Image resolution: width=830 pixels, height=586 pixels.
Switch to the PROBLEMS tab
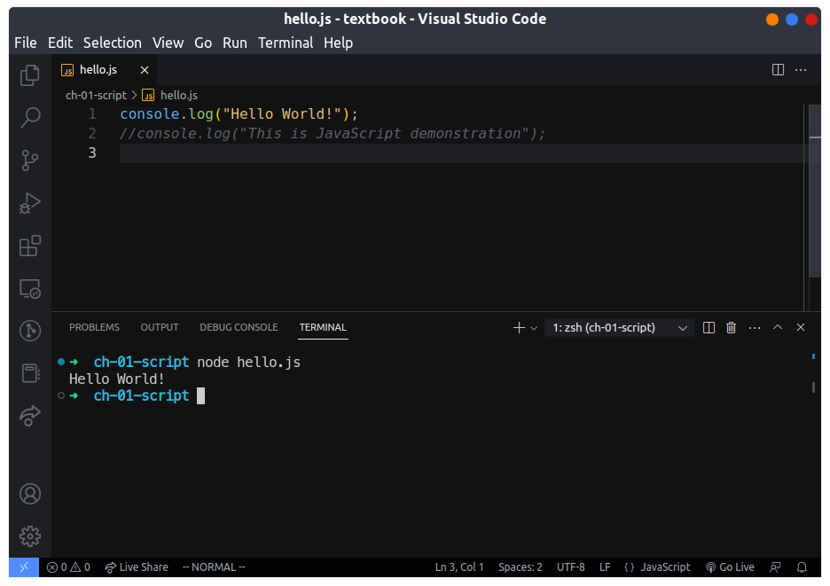pyautogui.click(x=94, y=327)
